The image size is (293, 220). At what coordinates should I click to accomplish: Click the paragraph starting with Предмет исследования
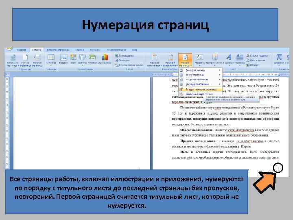click(225, 143)
